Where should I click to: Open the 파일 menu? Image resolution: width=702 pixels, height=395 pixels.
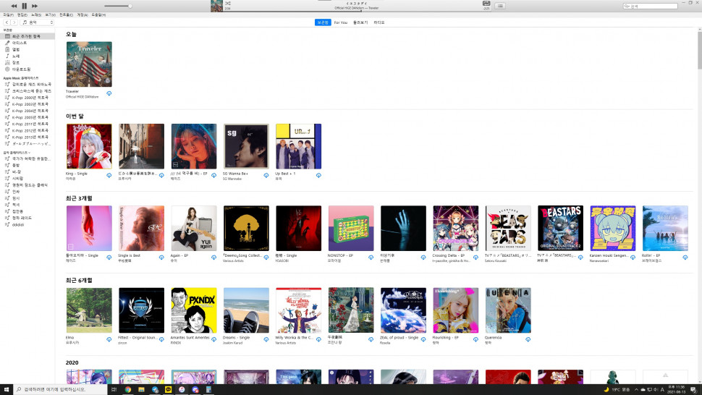[8, 14]
